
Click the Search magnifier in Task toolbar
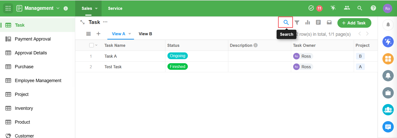click(286, 22)
